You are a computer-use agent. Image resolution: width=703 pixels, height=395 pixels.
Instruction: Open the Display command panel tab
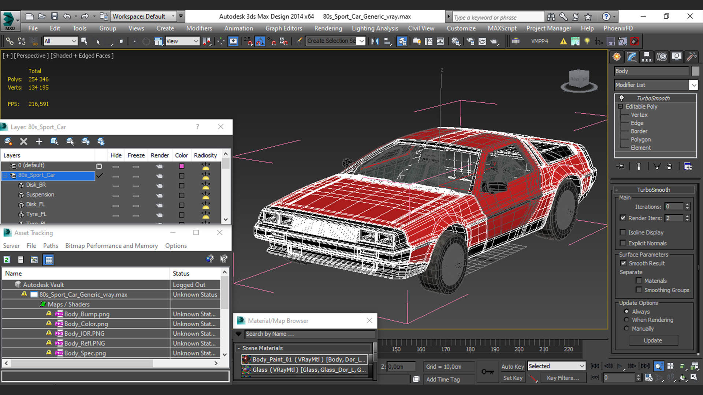[677, 57]
